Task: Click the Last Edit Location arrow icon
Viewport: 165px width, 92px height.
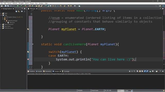Action: [x=69, y=6]
